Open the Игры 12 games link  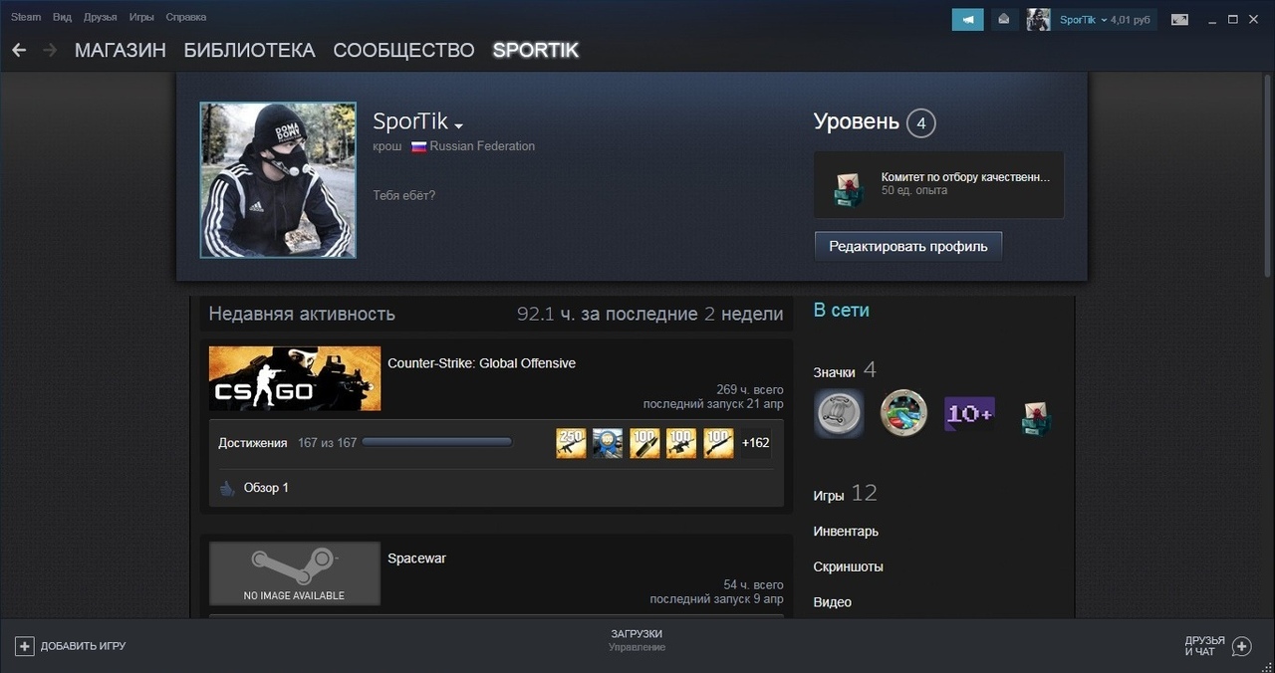tap(845, 494)
